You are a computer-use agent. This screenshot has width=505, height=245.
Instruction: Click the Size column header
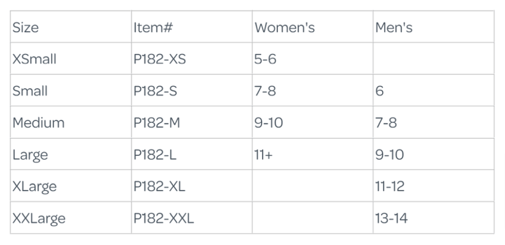pos(26,27)
